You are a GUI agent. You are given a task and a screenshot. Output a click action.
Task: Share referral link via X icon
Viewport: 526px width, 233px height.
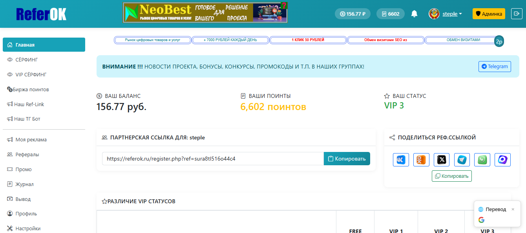[x=442, y=160]
